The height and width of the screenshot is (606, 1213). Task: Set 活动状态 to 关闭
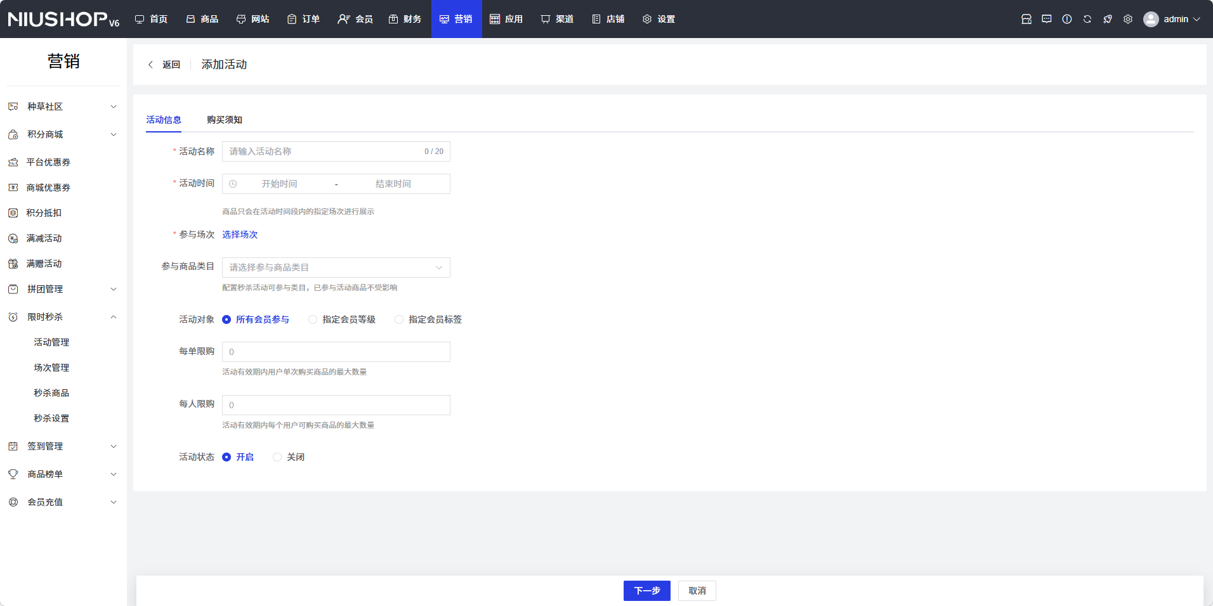click(x=277, y=457)
